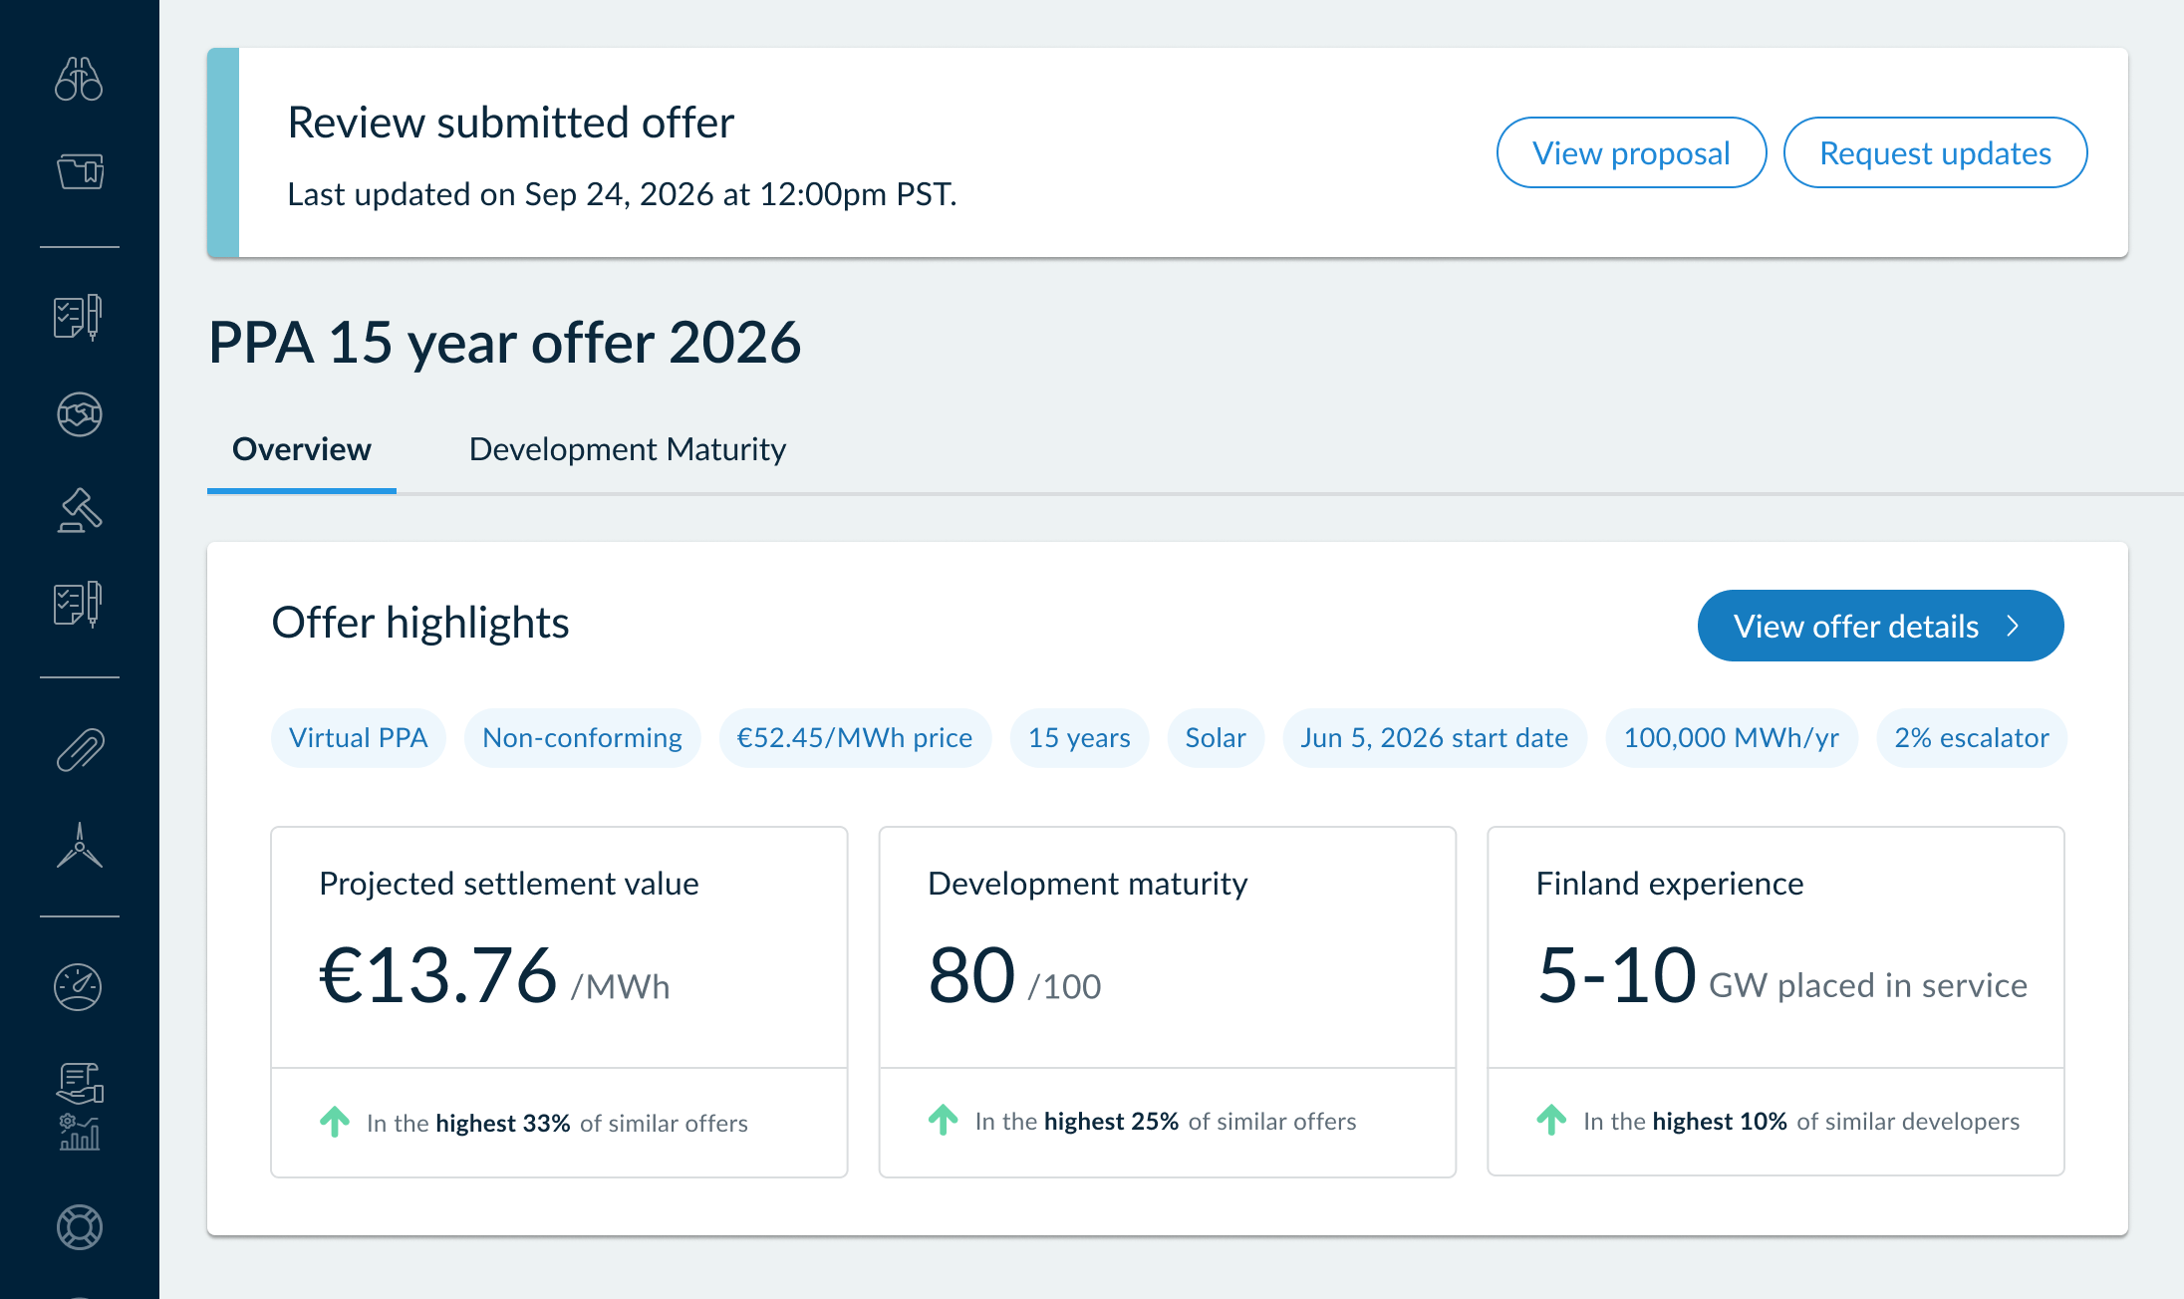Click the lower checklist and pen icon
The width and height of the screenshot is (2184, 1299).
coord(79,605)
